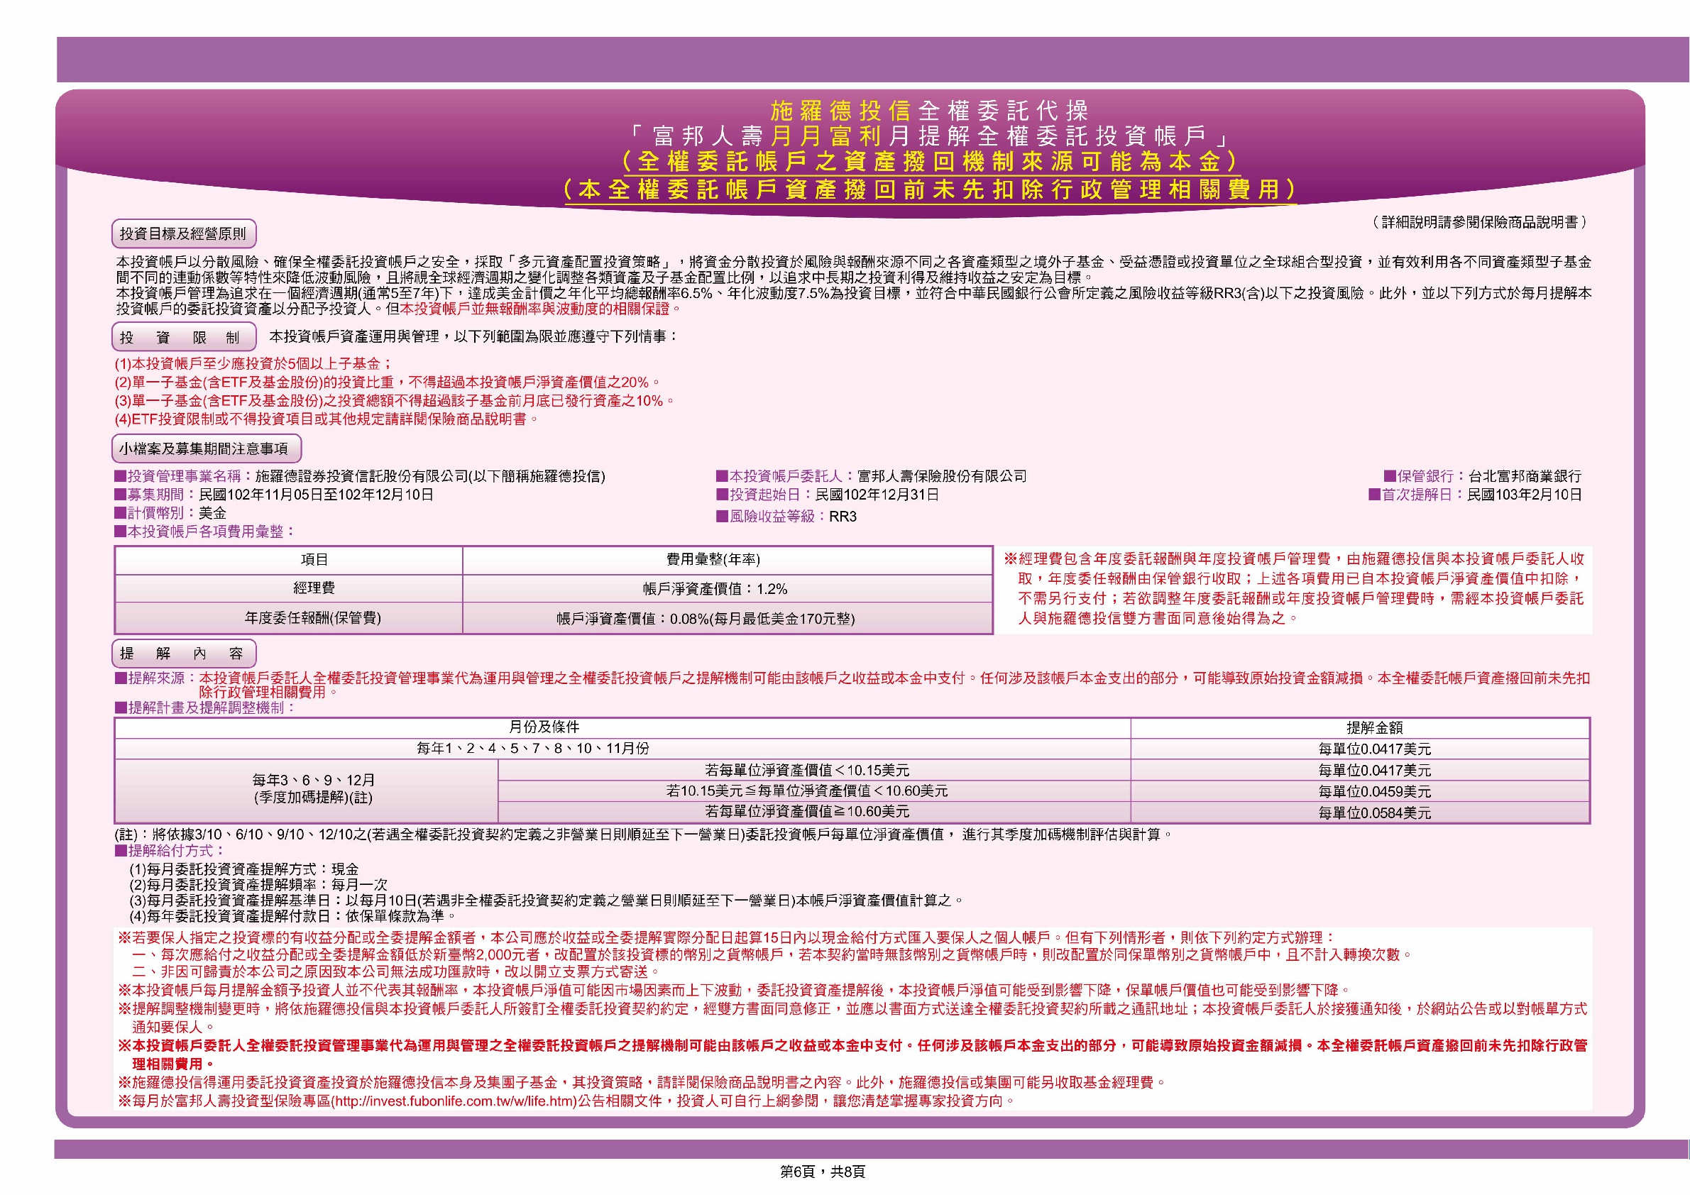Viewport: 1690px width, 1195px height.
Task: Click 保管銀行：台北富邦商業銀行
Action: click(1483, 476)
